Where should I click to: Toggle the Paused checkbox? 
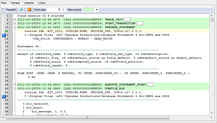click(4, 10)
